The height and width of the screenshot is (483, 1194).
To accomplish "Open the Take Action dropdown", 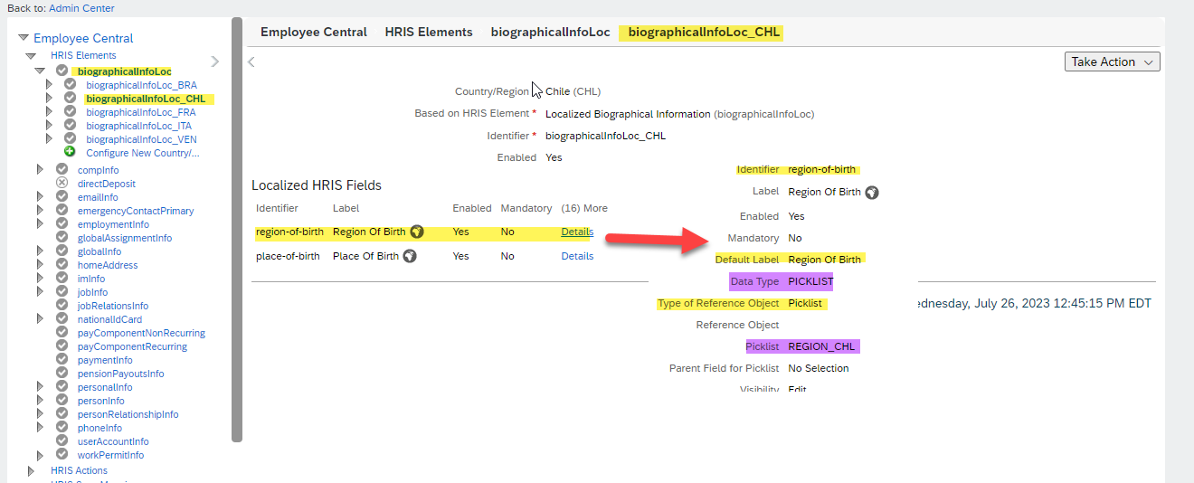I will 1113,62.
